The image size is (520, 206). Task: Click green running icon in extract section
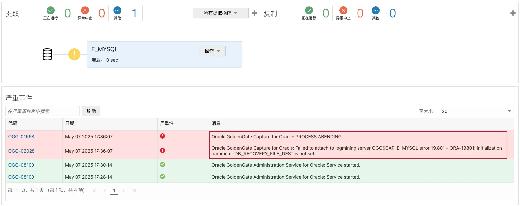coord(50,10)
